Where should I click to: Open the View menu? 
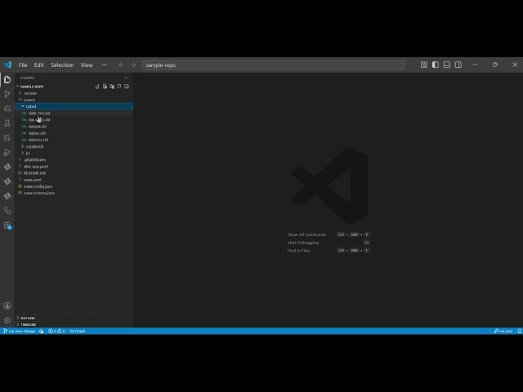[x=87, y=65]
